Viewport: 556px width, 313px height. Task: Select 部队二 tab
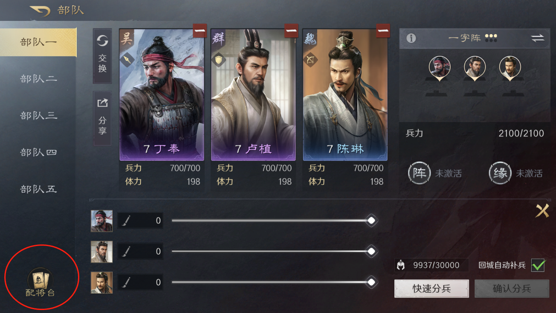[x=38, y=79]
